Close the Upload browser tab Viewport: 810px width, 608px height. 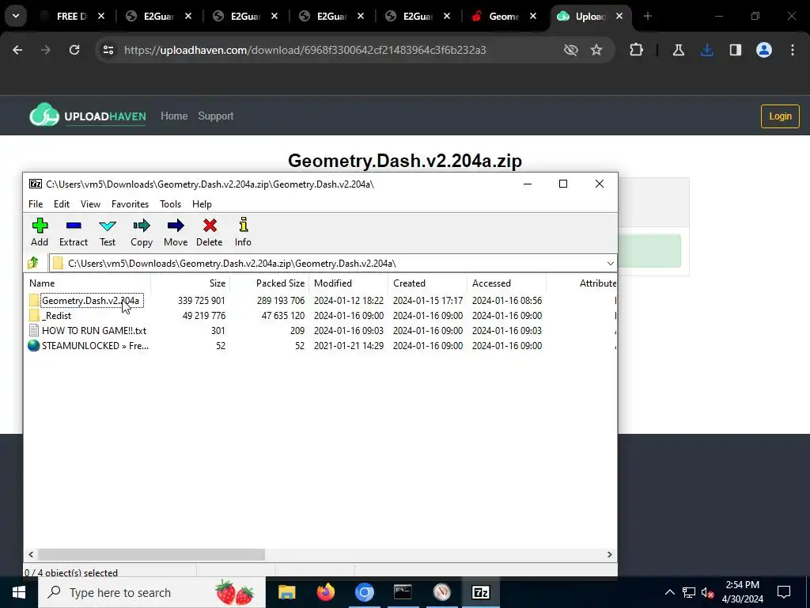point(619,17)
